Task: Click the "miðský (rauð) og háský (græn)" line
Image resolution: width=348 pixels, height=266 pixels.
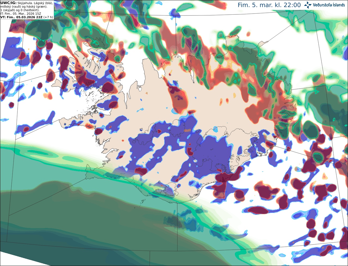Action: point(24,6)
